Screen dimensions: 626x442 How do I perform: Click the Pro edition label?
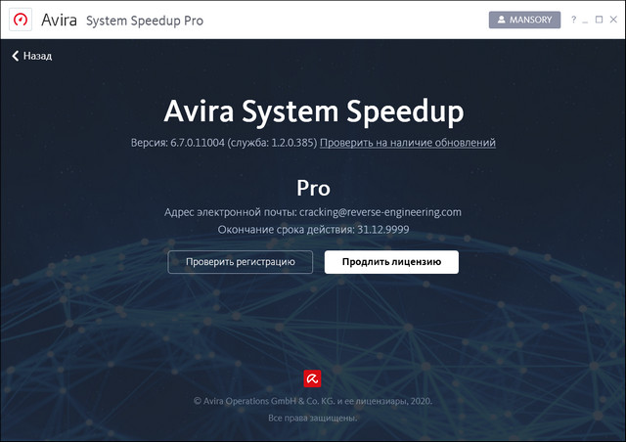tap(312, 187)
